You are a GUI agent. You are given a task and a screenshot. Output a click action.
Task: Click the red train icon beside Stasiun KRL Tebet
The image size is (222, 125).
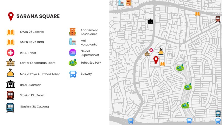(10, 96)
